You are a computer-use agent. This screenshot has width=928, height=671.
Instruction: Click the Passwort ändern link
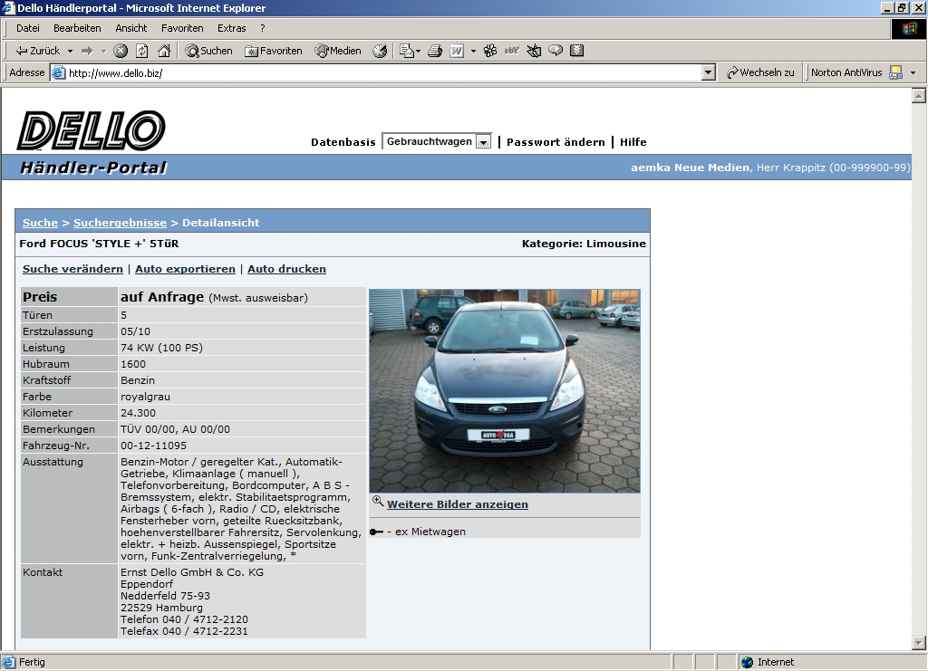pyautogui.click(x=556, y=142)
